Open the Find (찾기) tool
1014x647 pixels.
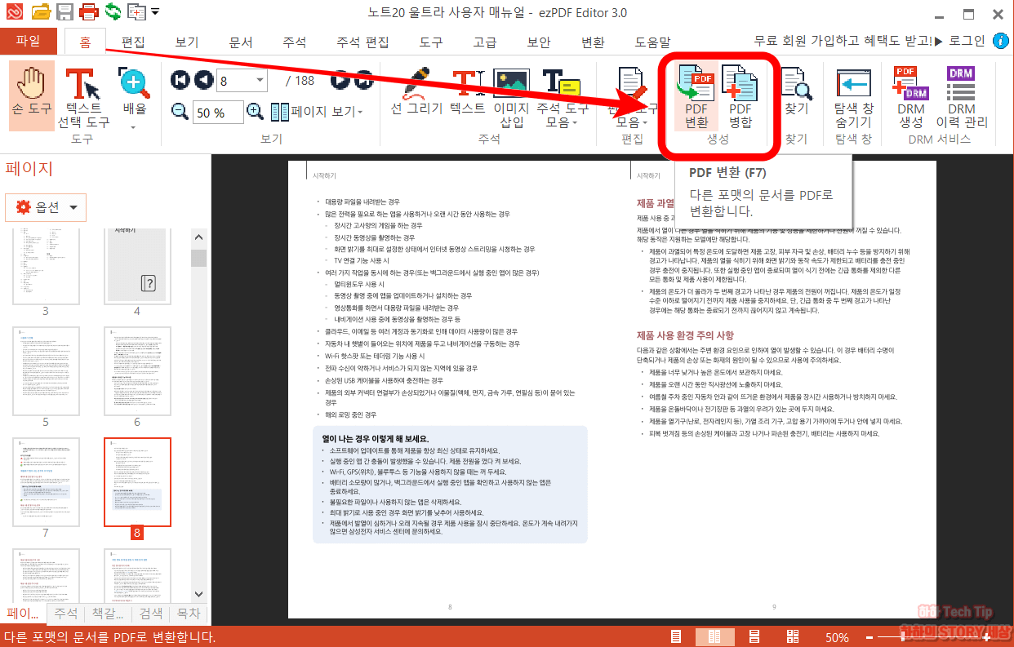tap(796, 91)
